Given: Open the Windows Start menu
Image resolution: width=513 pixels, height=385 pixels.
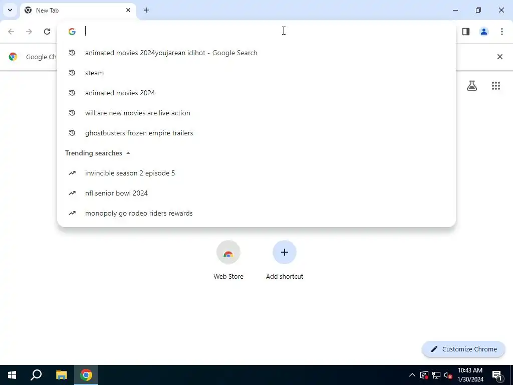Looking at the screenshot, I should pos(12,375).
